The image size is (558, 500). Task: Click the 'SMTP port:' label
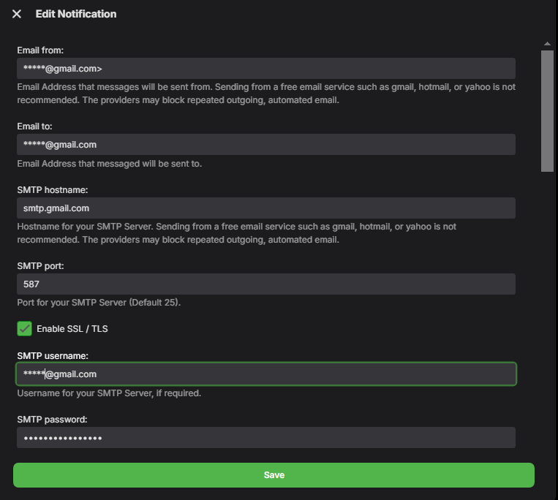pyautogui.click(x=40, y=265)
